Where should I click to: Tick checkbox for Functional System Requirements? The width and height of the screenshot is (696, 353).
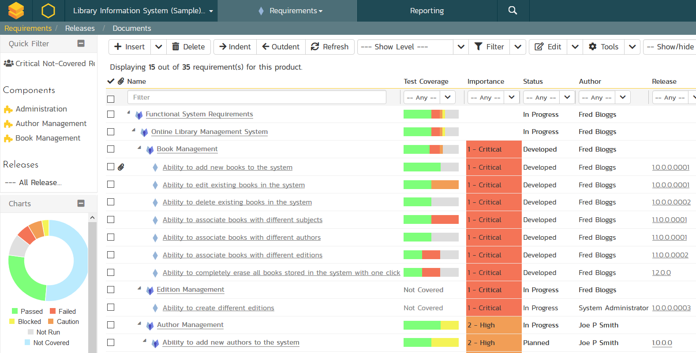pyautogui.click(x=111, y=114)
